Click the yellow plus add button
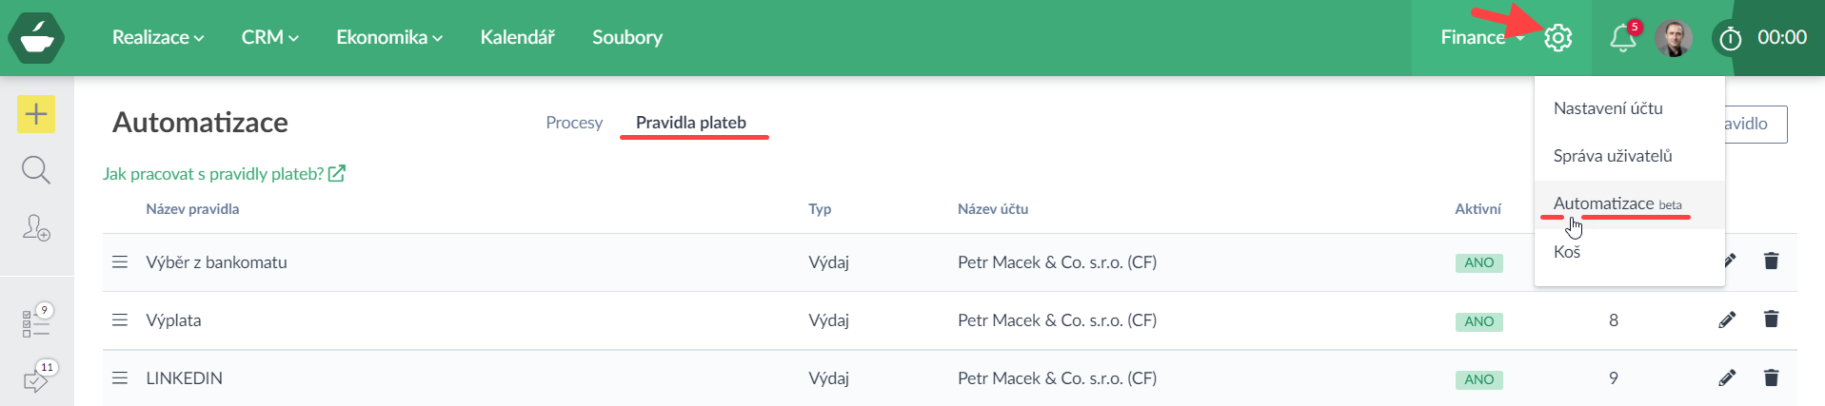The width and height of the screenshot is (1825, 406). pos(36,115)
